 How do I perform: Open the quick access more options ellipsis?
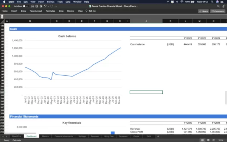(56, 6)
